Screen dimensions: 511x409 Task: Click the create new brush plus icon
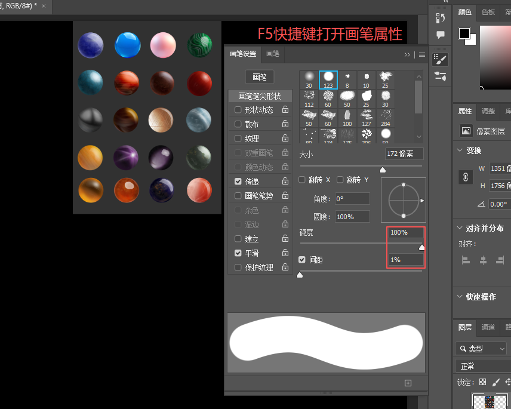[x=408, y=383]
